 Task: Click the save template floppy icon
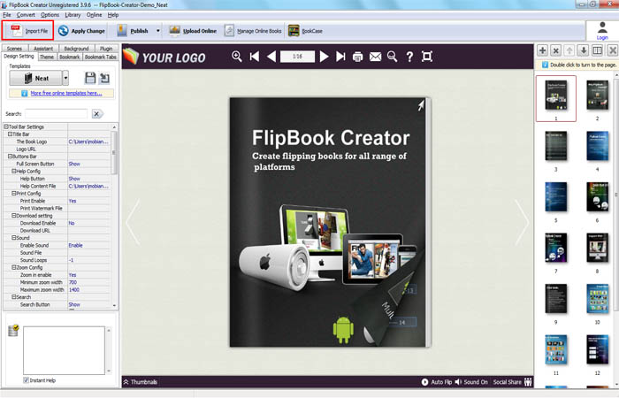90,78
